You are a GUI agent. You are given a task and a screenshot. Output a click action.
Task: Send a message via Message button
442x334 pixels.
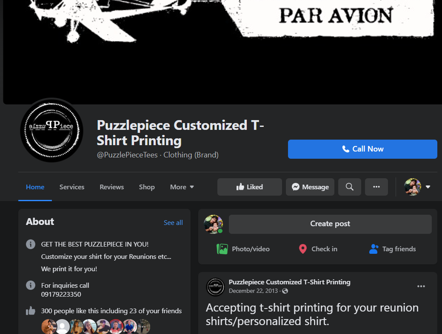pyautogui.click(x=310, y=187)
